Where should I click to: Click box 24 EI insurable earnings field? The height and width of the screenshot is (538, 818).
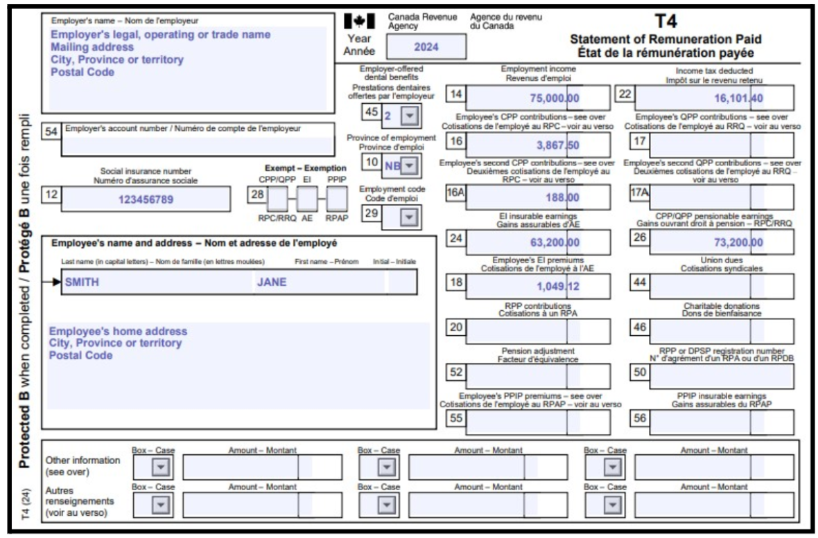tap(538, 242)
